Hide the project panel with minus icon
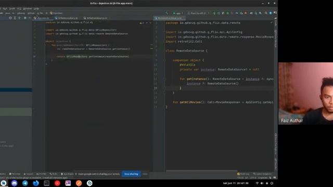 point(30,18)
